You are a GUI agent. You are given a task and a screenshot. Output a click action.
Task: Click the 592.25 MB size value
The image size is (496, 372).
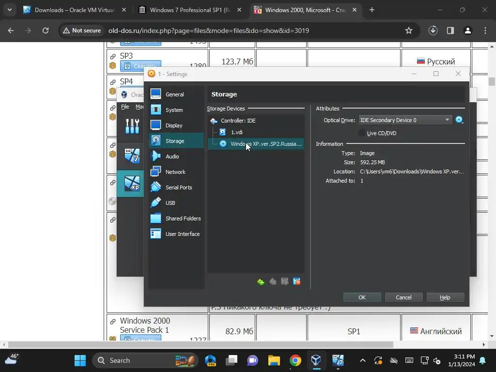coord(372,162)
